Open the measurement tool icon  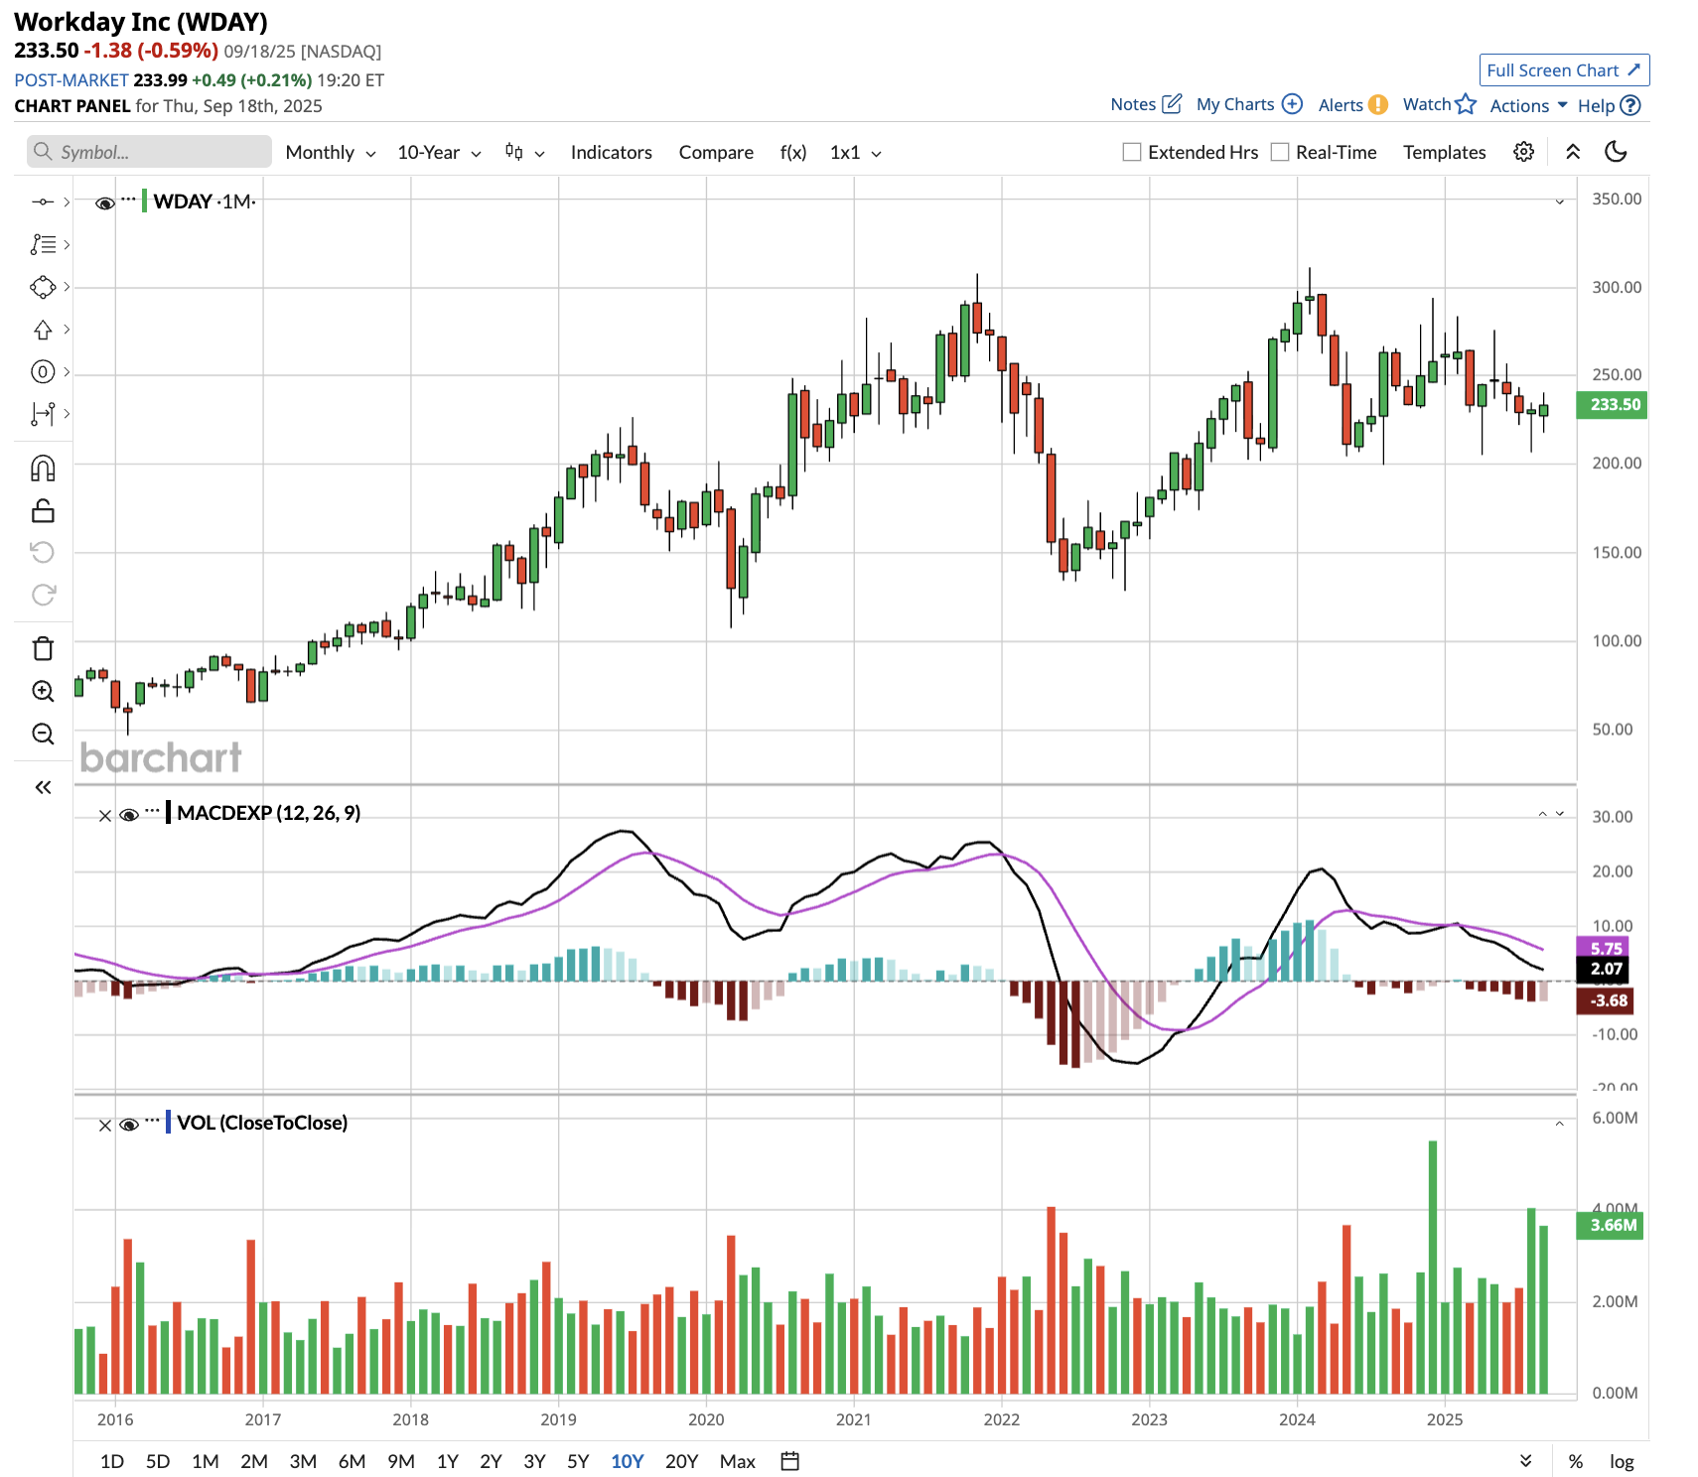[43, 414]
